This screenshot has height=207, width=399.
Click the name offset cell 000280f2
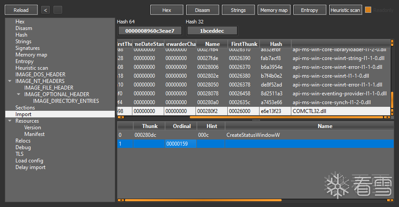point(212,111)
